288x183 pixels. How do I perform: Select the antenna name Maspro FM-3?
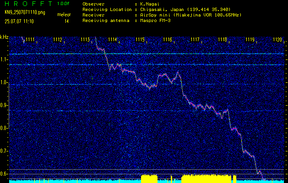pyautogui.click(x=155, y=21)
